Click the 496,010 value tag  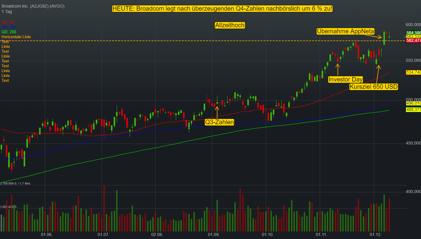coord(413,103)
